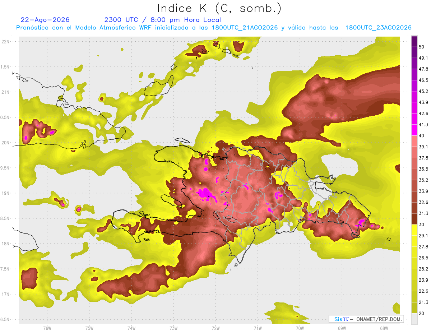Click the '29.1' colorbar label
431x333 pixels.
click(x=423, y=236)
